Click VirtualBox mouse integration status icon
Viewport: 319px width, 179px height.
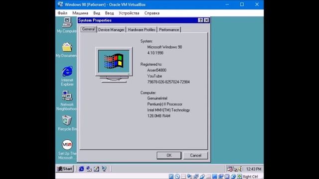[233, 177]
